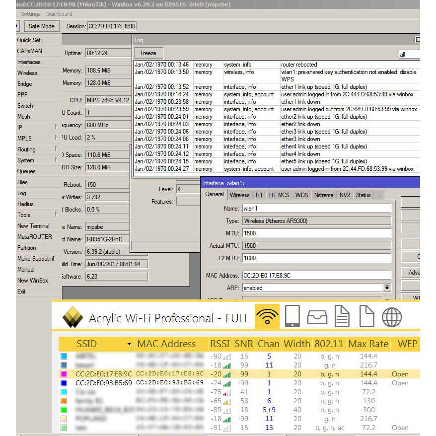Open the log topic filter dropdown showing all
The width and height of the screenshot is (436, 436).
[409, 54]
